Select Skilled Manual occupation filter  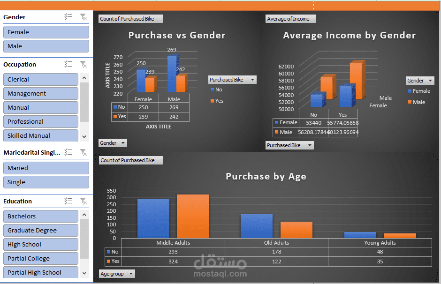(x=41, y=135)
